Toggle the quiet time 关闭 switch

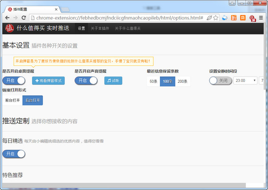click(x=221, y=81)
